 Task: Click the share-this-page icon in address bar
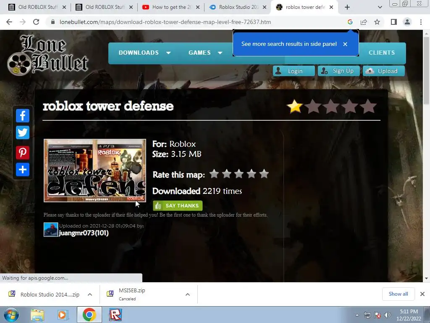[364, 22]
